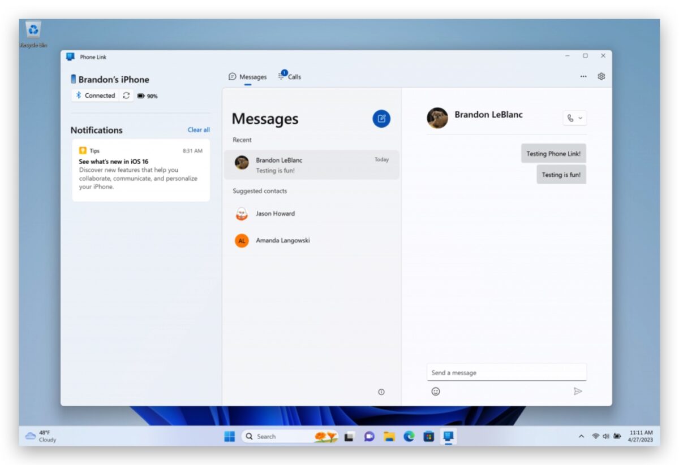Launch Microsoft Edge from taskbar
Viewport: 679px width, 465px height.
tap(409, 436)
